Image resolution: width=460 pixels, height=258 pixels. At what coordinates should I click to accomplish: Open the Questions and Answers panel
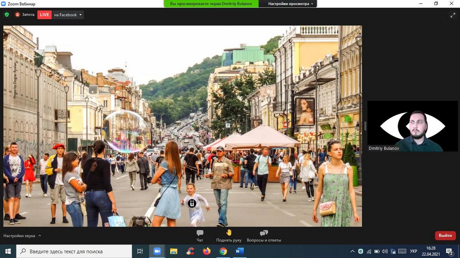click(264, 236)
